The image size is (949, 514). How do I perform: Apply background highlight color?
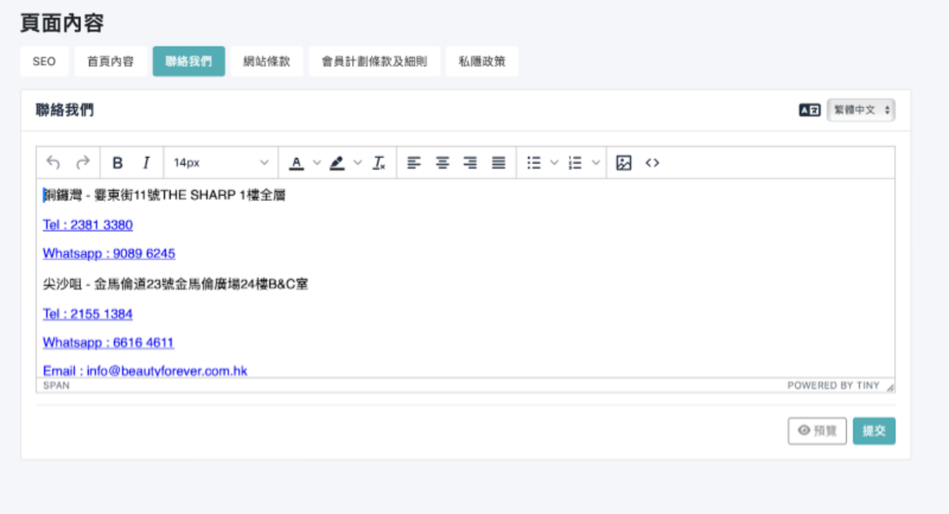tap(337, 162)
